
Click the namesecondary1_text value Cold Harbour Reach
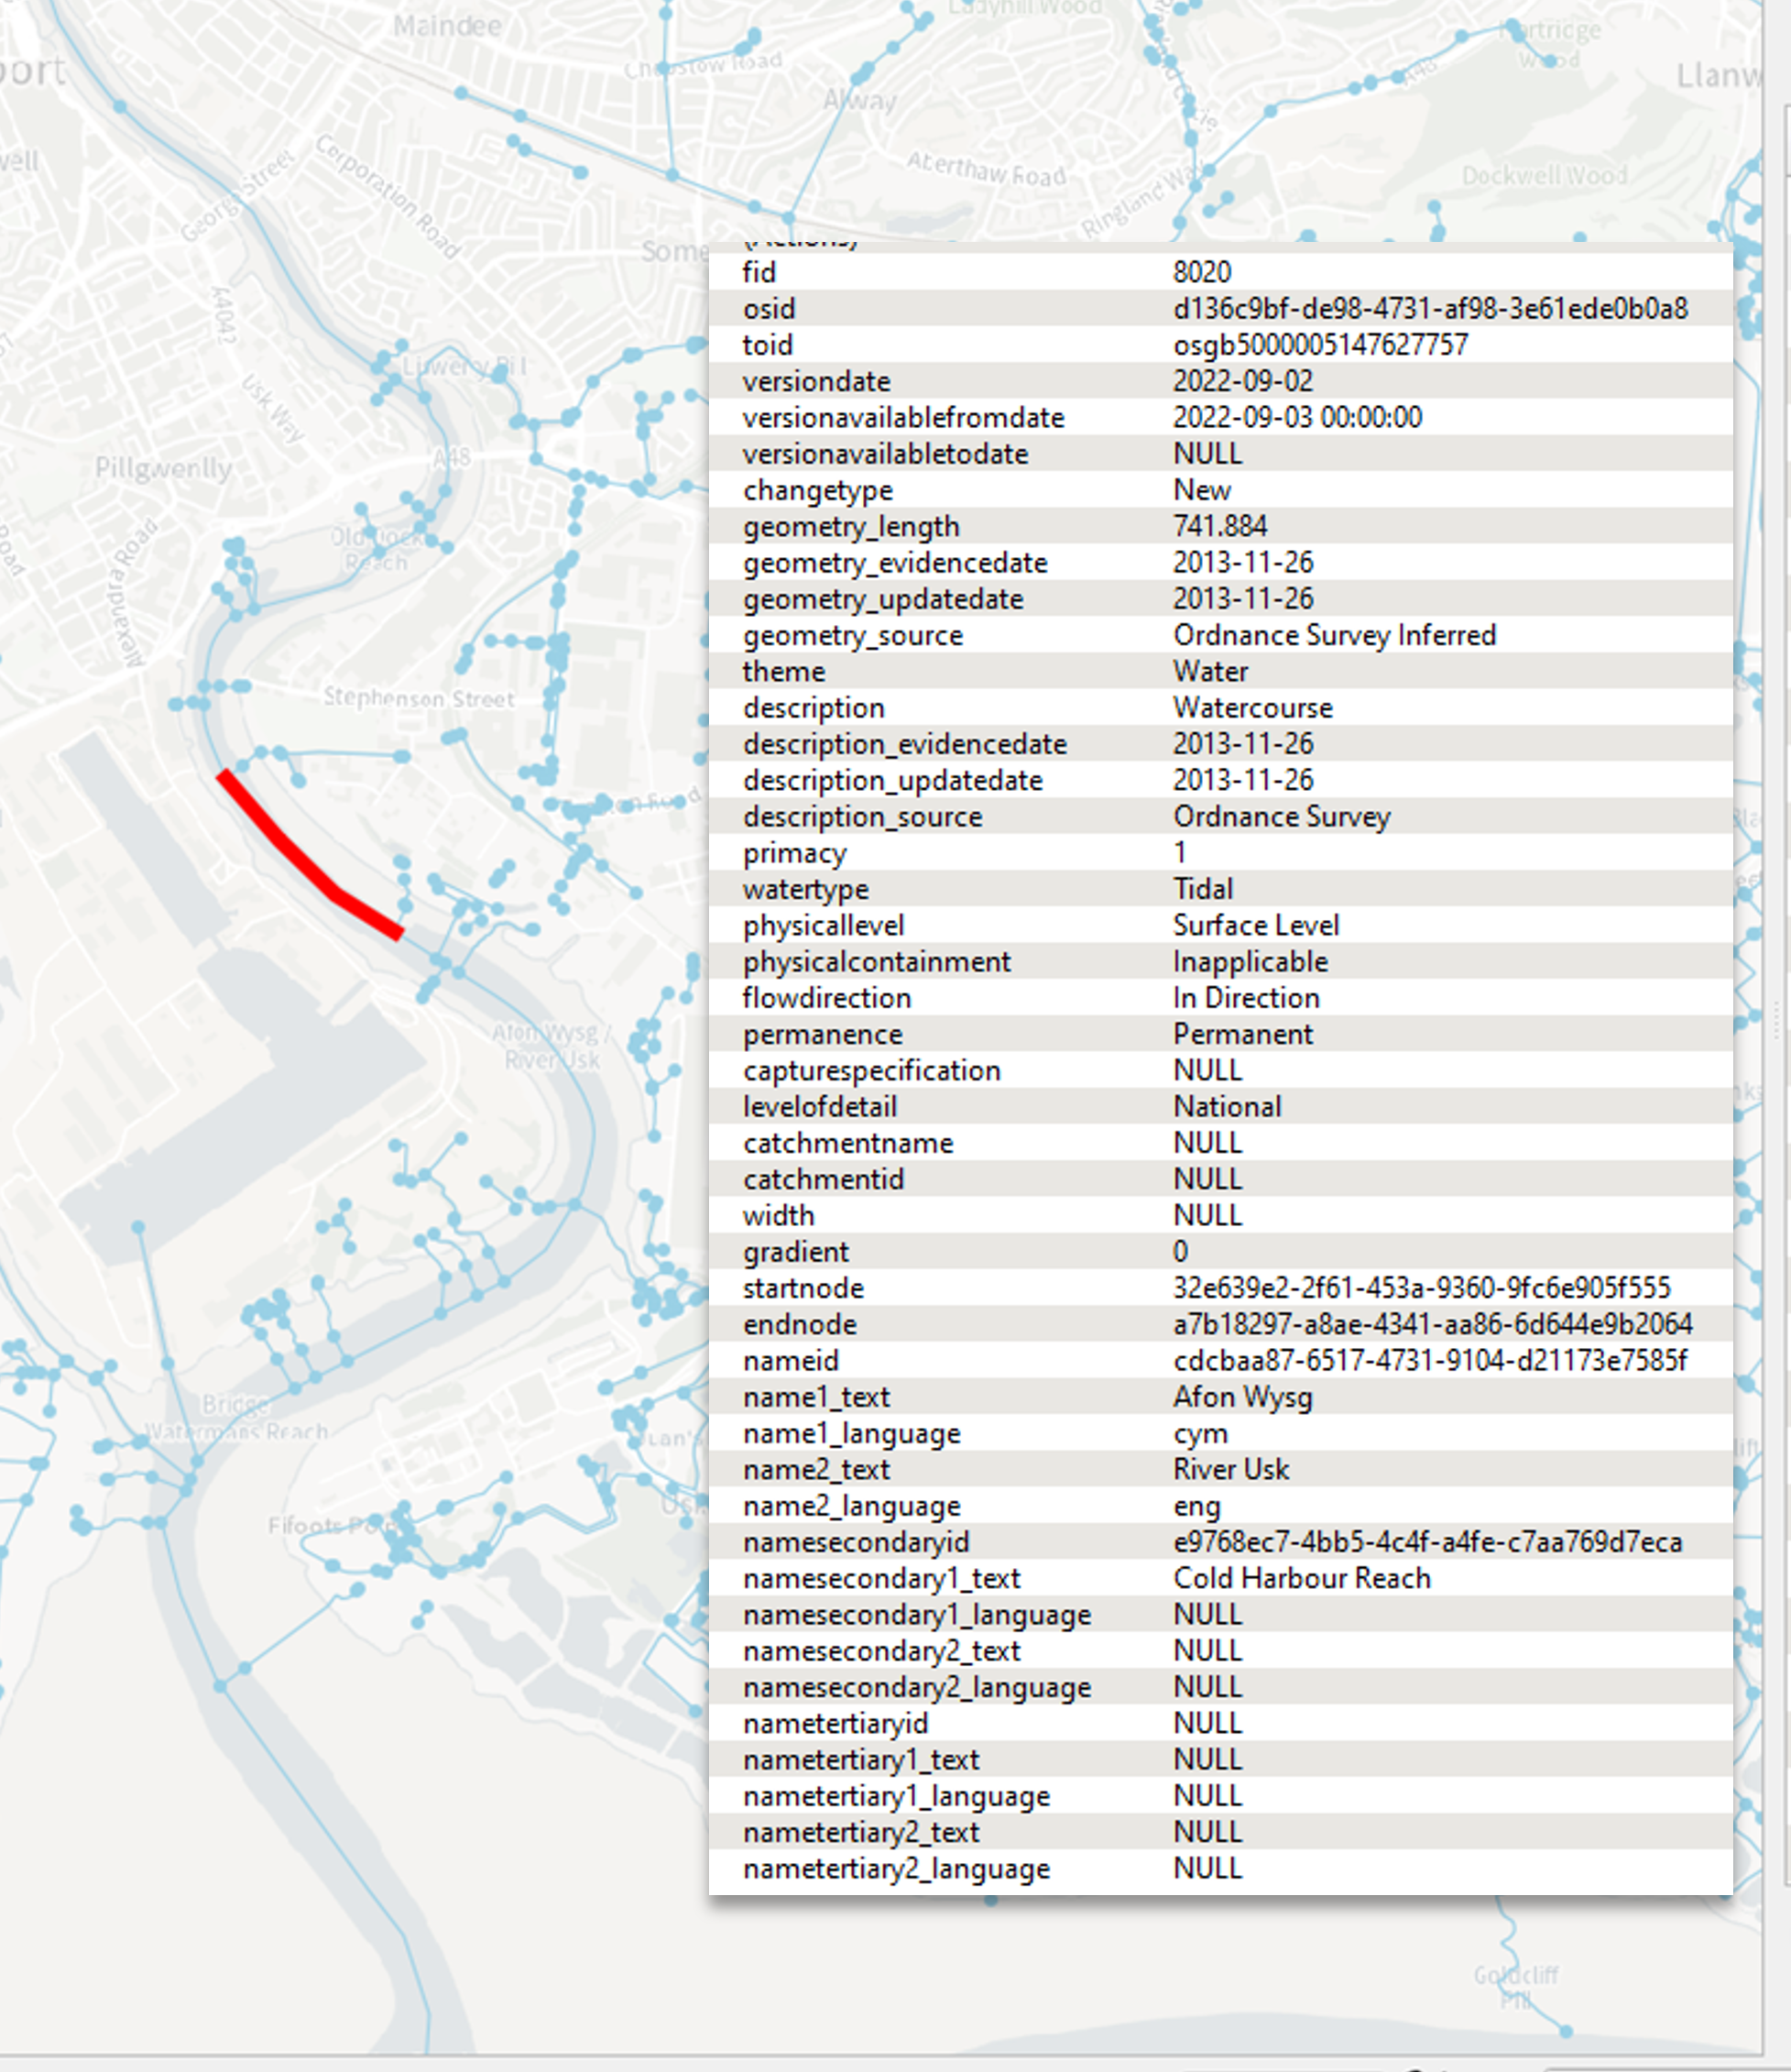point(1303,1578)
